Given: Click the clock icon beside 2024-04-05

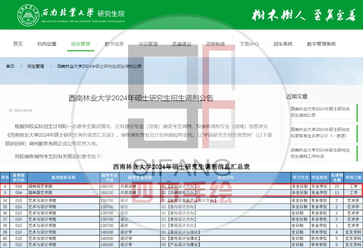Looking at the screenshot, I should point(10,110).
